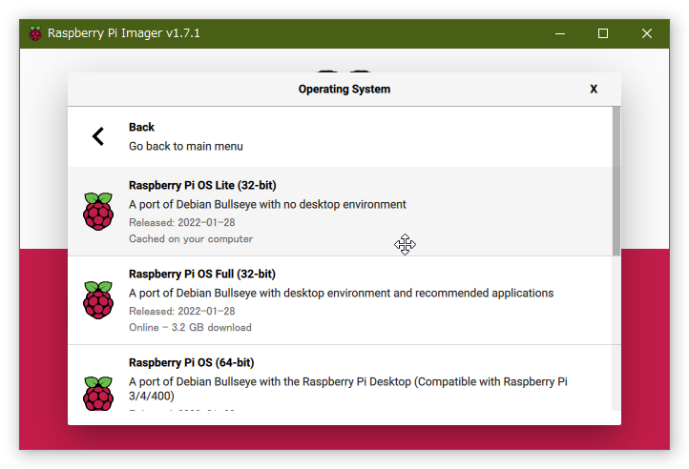Image resolution: width=689 pixels, height=469 pixels.
Task: Click the OS list vertical scrollbar thumb
Action: pos(616,181)
